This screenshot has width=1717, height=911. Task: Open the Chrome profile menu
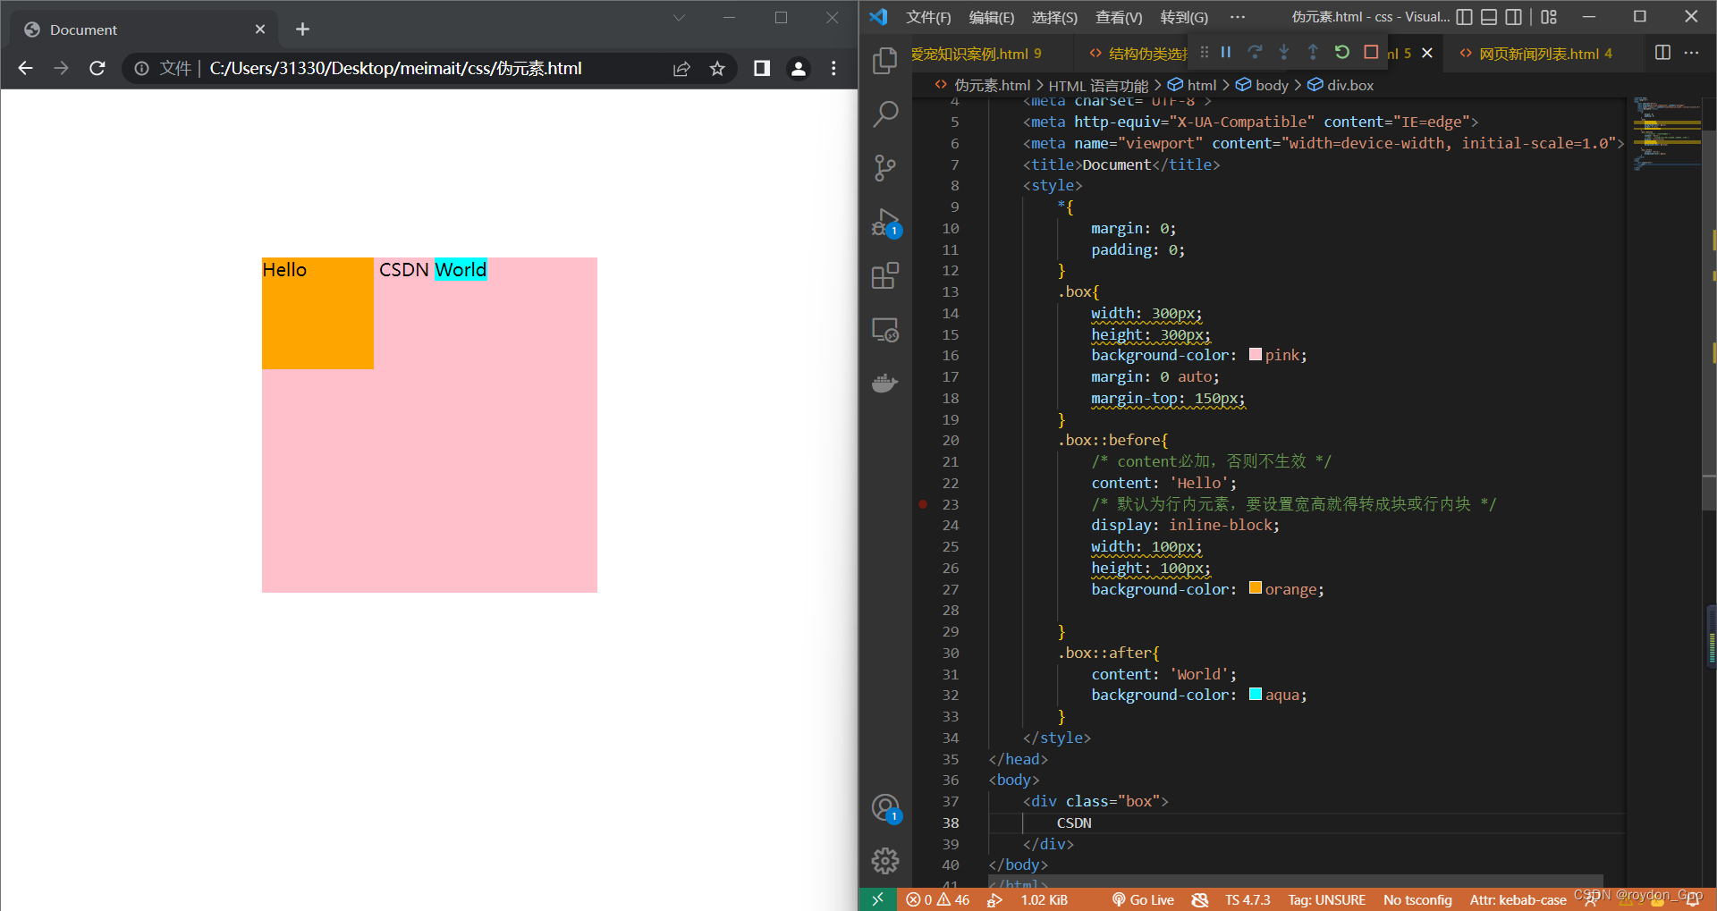(799, 69)
